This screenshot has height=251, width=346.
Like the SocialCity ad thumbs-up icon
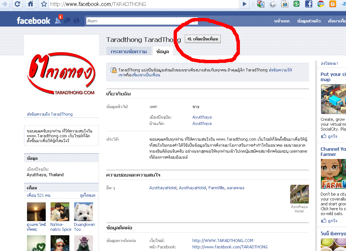click(x=324, y=136)
